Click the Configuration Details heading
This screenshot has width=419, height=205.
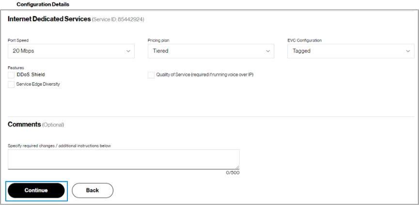point(43,4)
